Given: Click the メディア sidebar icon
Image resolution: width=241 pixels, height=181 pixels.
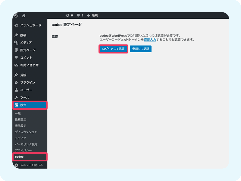Looking at the screenshot, I should [x=16, y=43].
